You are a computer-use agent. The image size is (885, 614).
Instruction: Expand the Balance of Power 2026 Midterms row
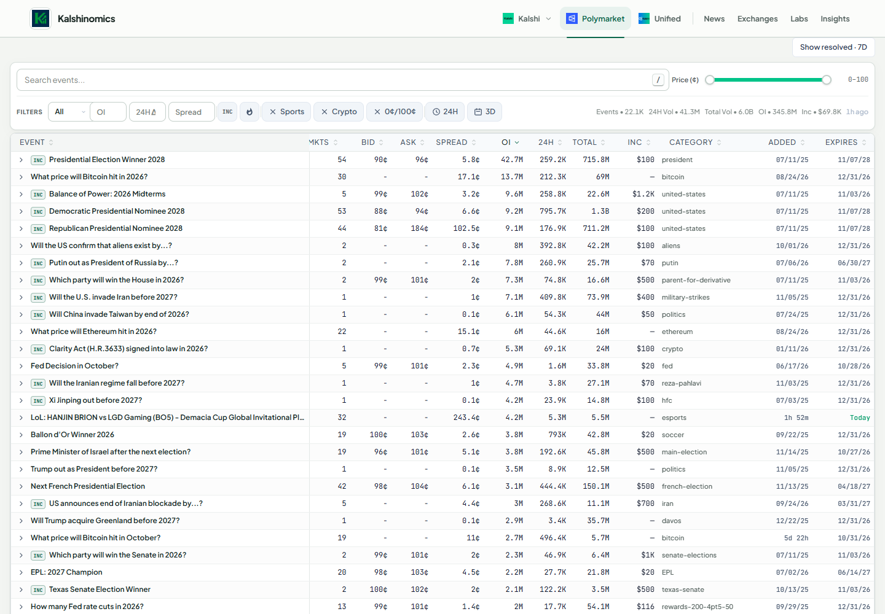point(21,194)
